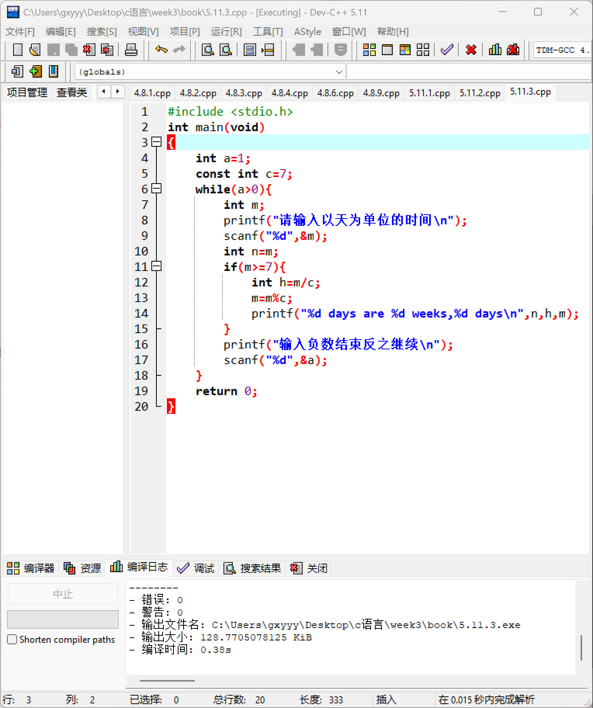Click the Compile four-squares icon
The height and width of the screenshot is (708, 593).
(x=369, y=50)
